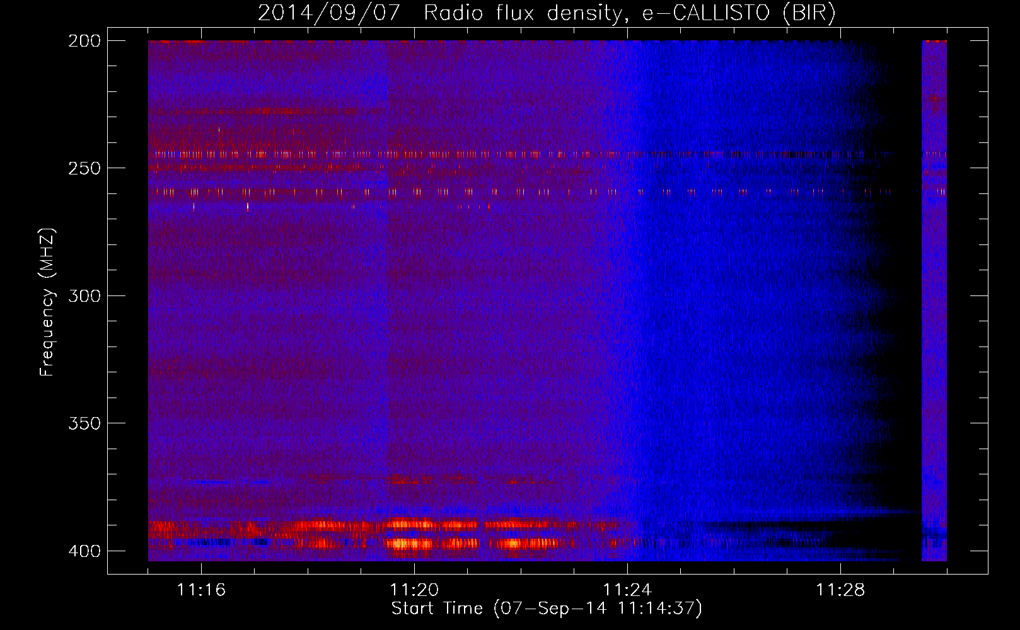This screenshot has height=630, width=1020.
Task: Click the 11:24 time tick label
Action: click(627, 590)
